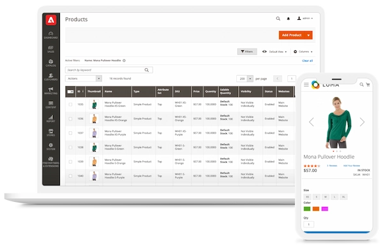
Task: Pick the green color swatch on phone
Action: [307, 209]
